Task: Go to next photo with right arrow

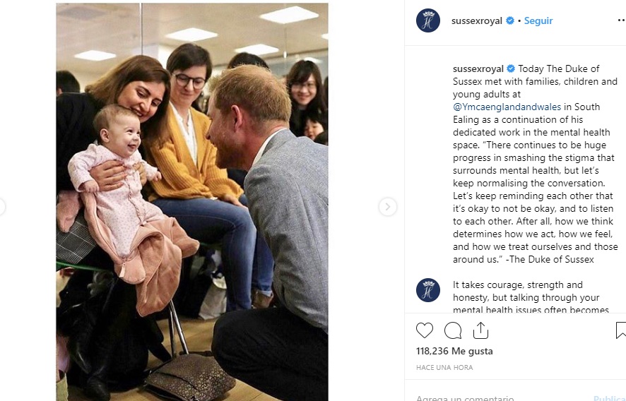Action: [x=387, y=207]
